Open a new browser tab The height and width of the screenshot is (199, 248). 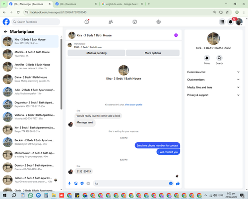(x=149, y=4)
